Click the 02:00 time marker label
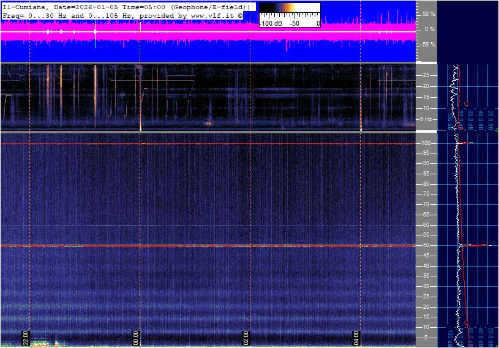Viewport: 499px width, 348px height. (x=246, y=338)
